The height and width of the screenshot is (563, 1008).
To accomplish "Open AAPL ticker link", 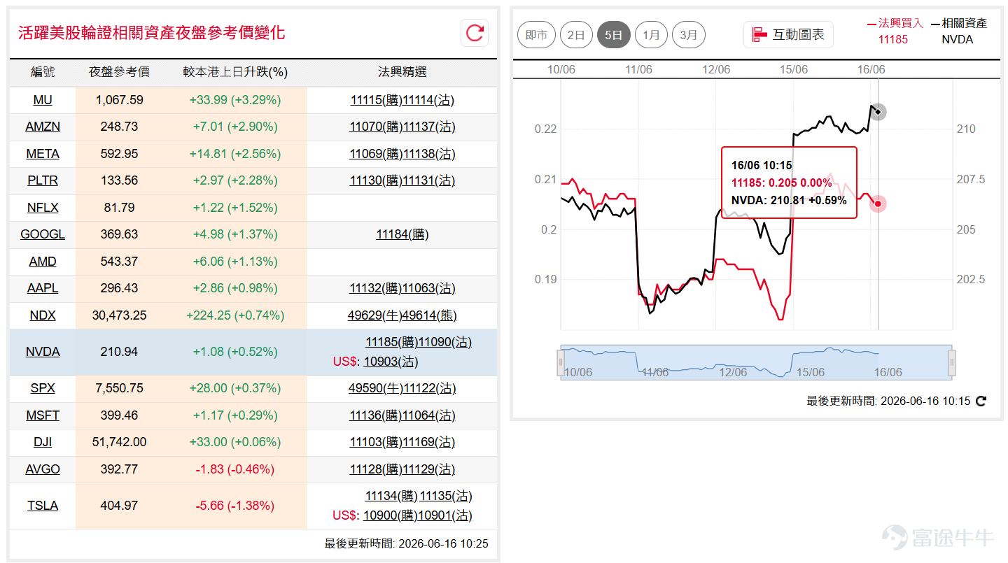I will click(x=43, y=288).
